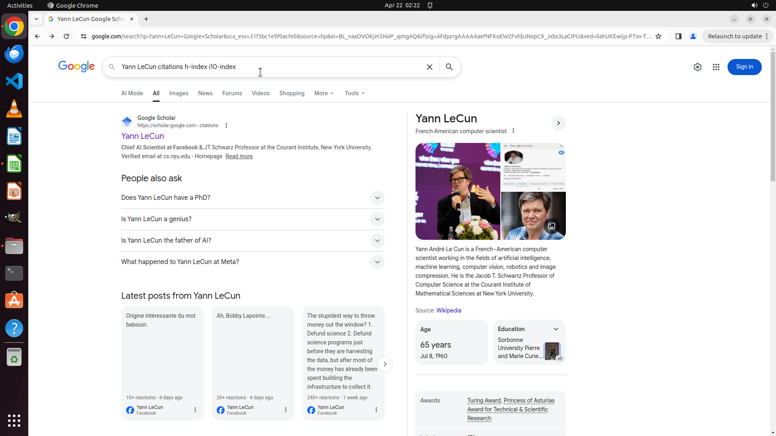Reload the page

tap(66, 36)
